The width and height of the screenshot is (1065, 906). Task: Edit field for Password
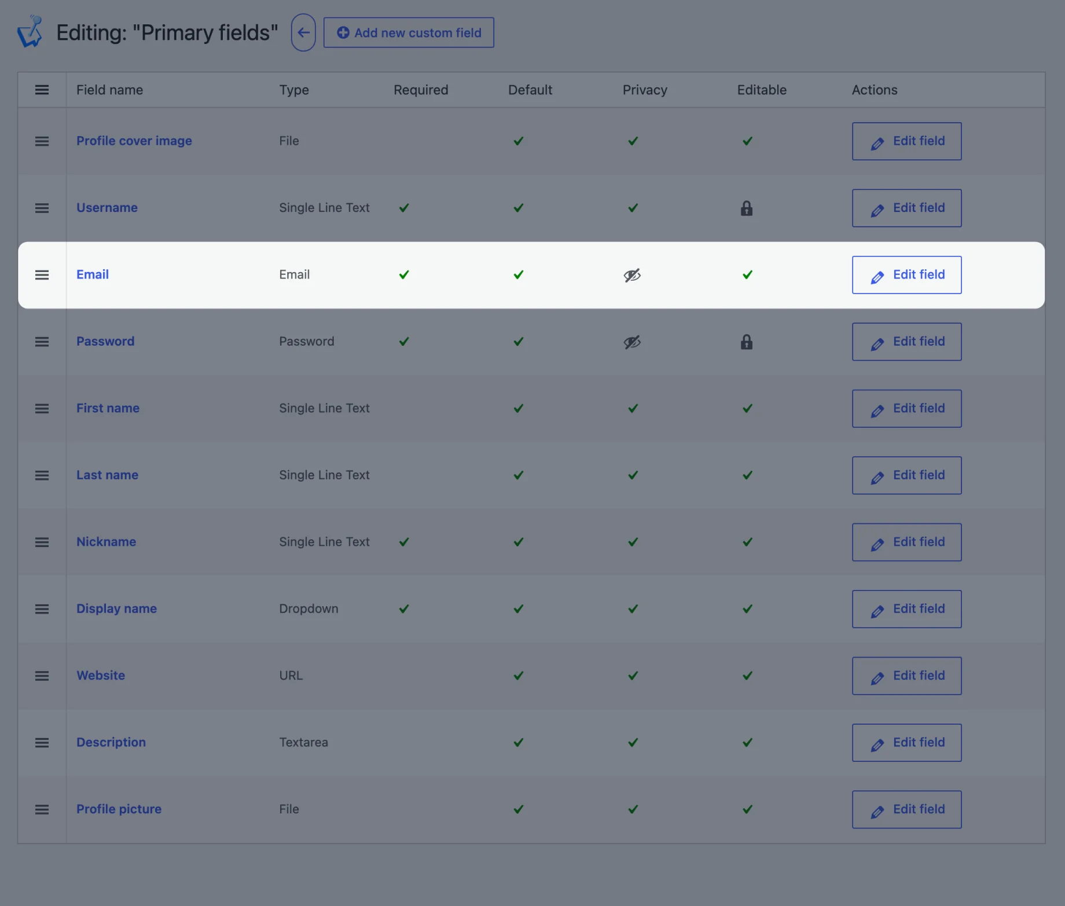click(x=907, y=342)
